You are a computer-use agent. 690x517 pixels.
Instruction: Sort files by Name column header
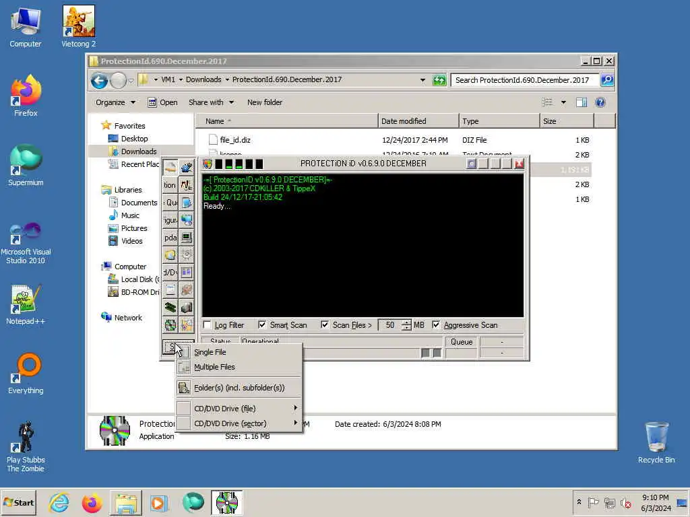point(286,121)
